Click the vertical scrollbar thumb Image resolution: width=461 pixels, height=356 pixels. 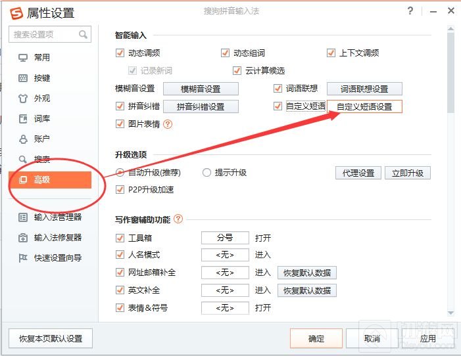coord(450,72)
